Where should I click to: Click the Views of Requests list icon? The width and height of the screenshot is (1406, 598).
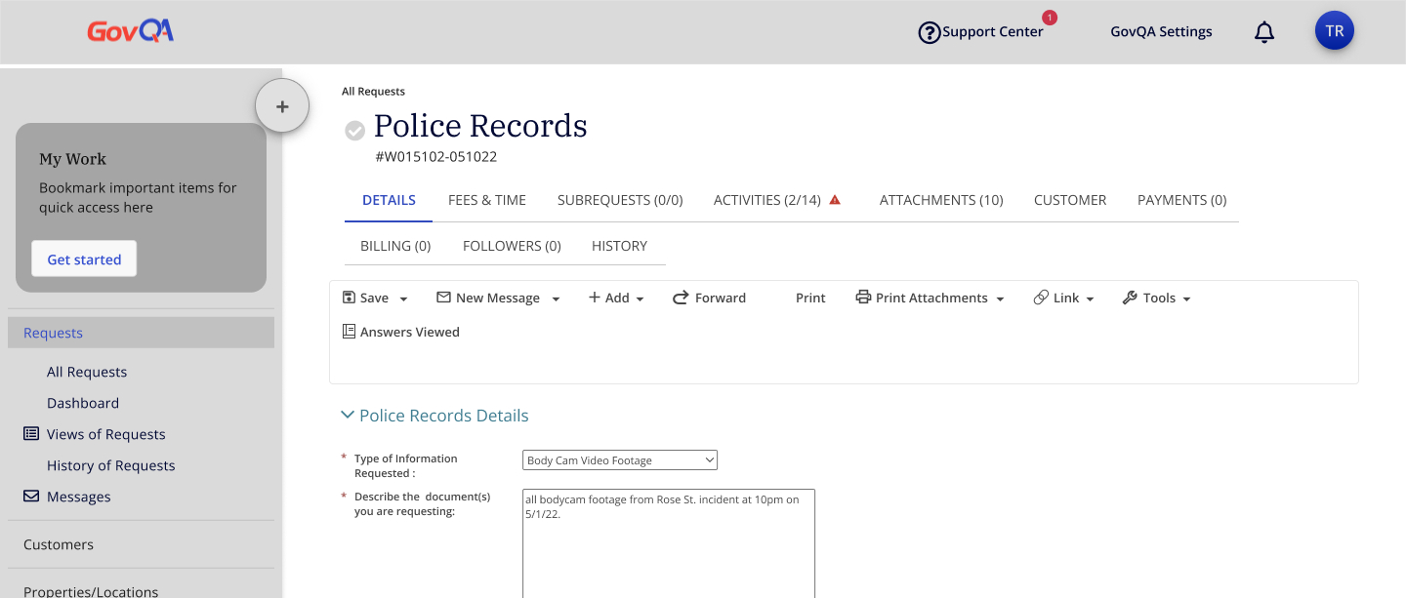pos(31,434)
